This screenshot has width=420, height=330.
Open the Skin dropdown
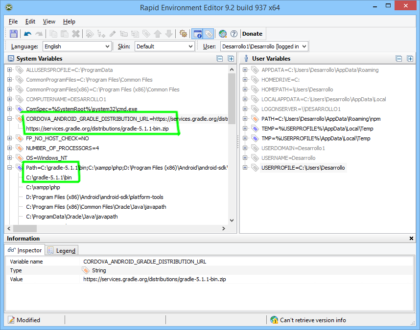(x=164, y=46)
